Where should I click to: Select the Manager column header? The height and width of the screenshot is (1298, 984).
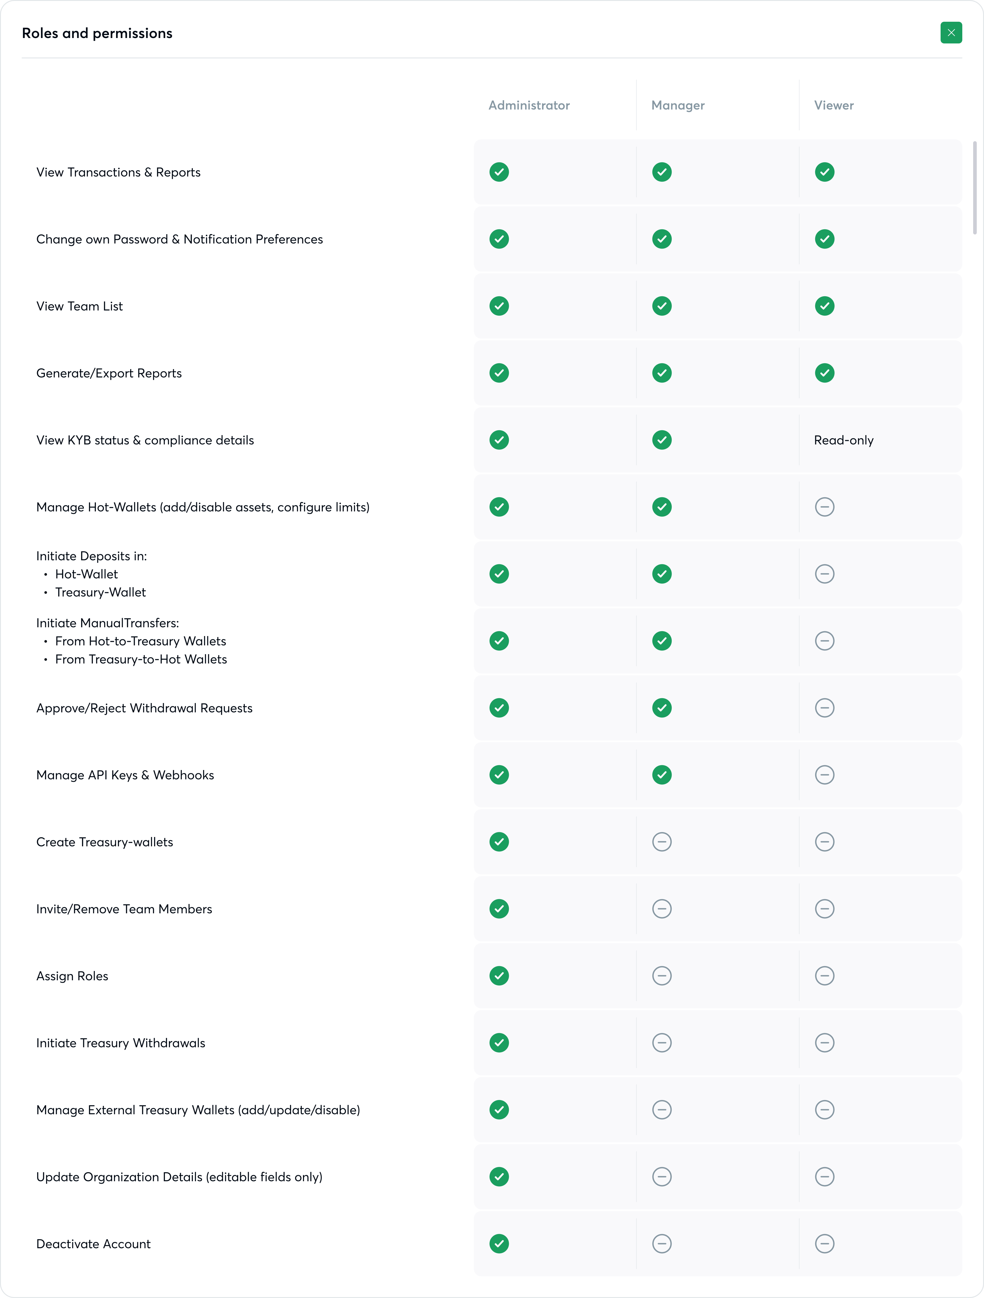(677, 105)
